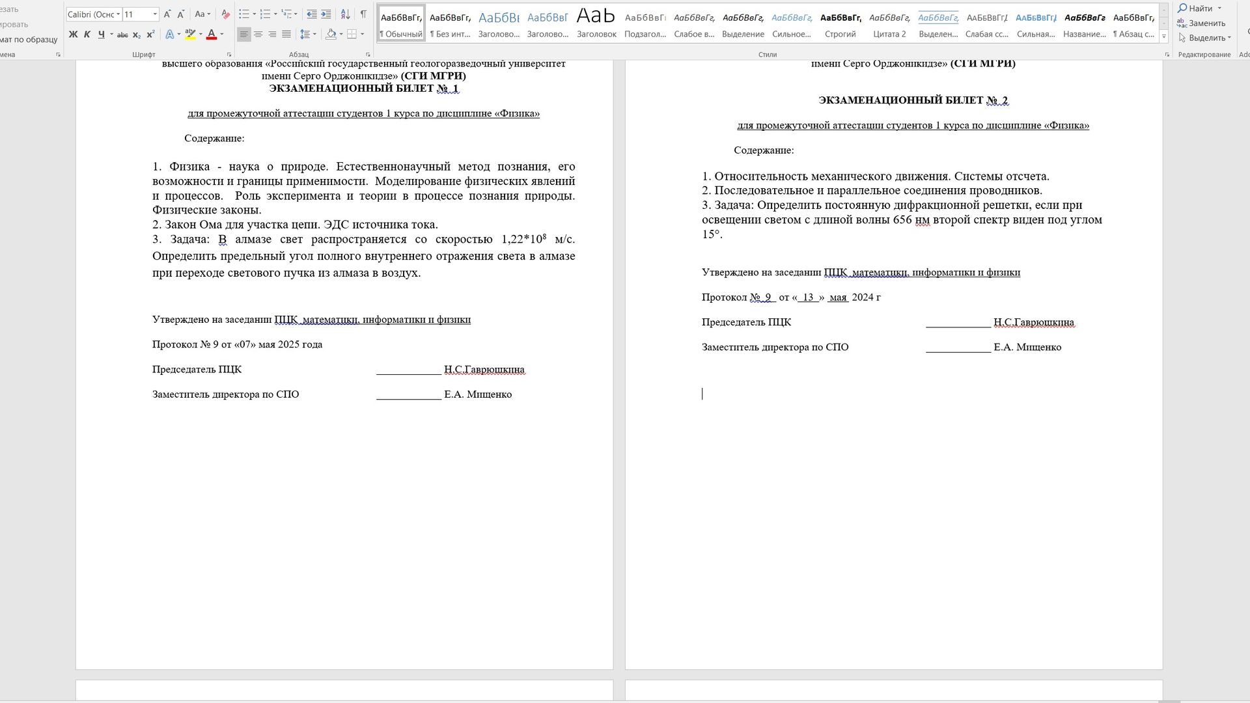Sort the selected text
The width and height of the screenshot is (1250, 703).
(x=346, y=14)
